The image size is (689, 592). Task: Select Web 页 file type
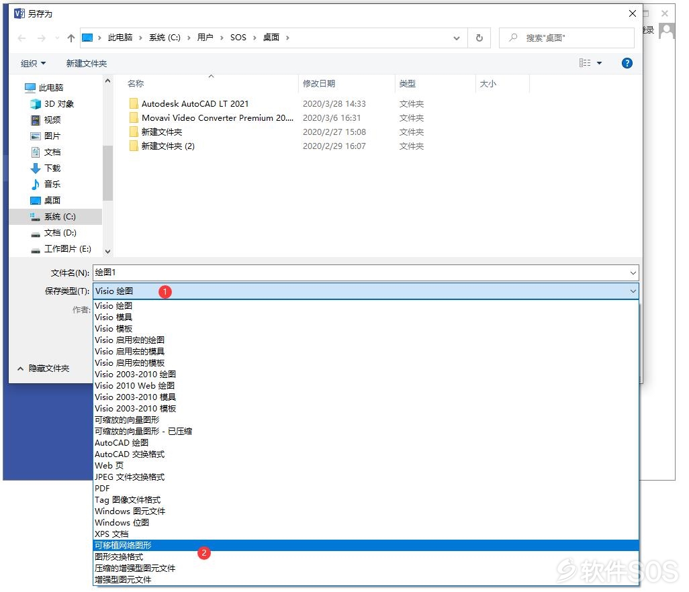tap(365, 466)
